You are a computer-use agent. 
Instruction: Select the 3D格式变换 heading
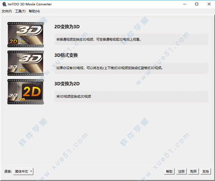(x=66, y=55)
